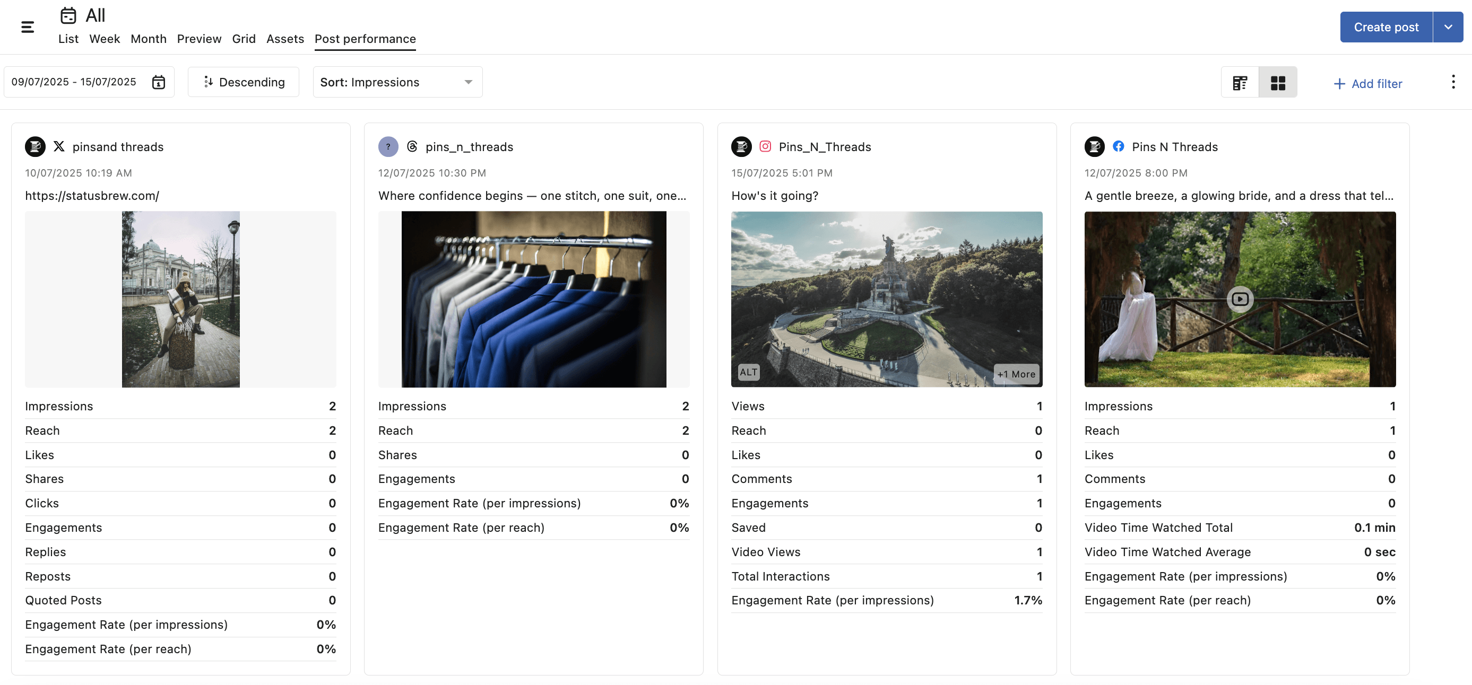1472x685 pixels.
Task: Open the blue suits post thumbnail
Action: tap(533, 299)
